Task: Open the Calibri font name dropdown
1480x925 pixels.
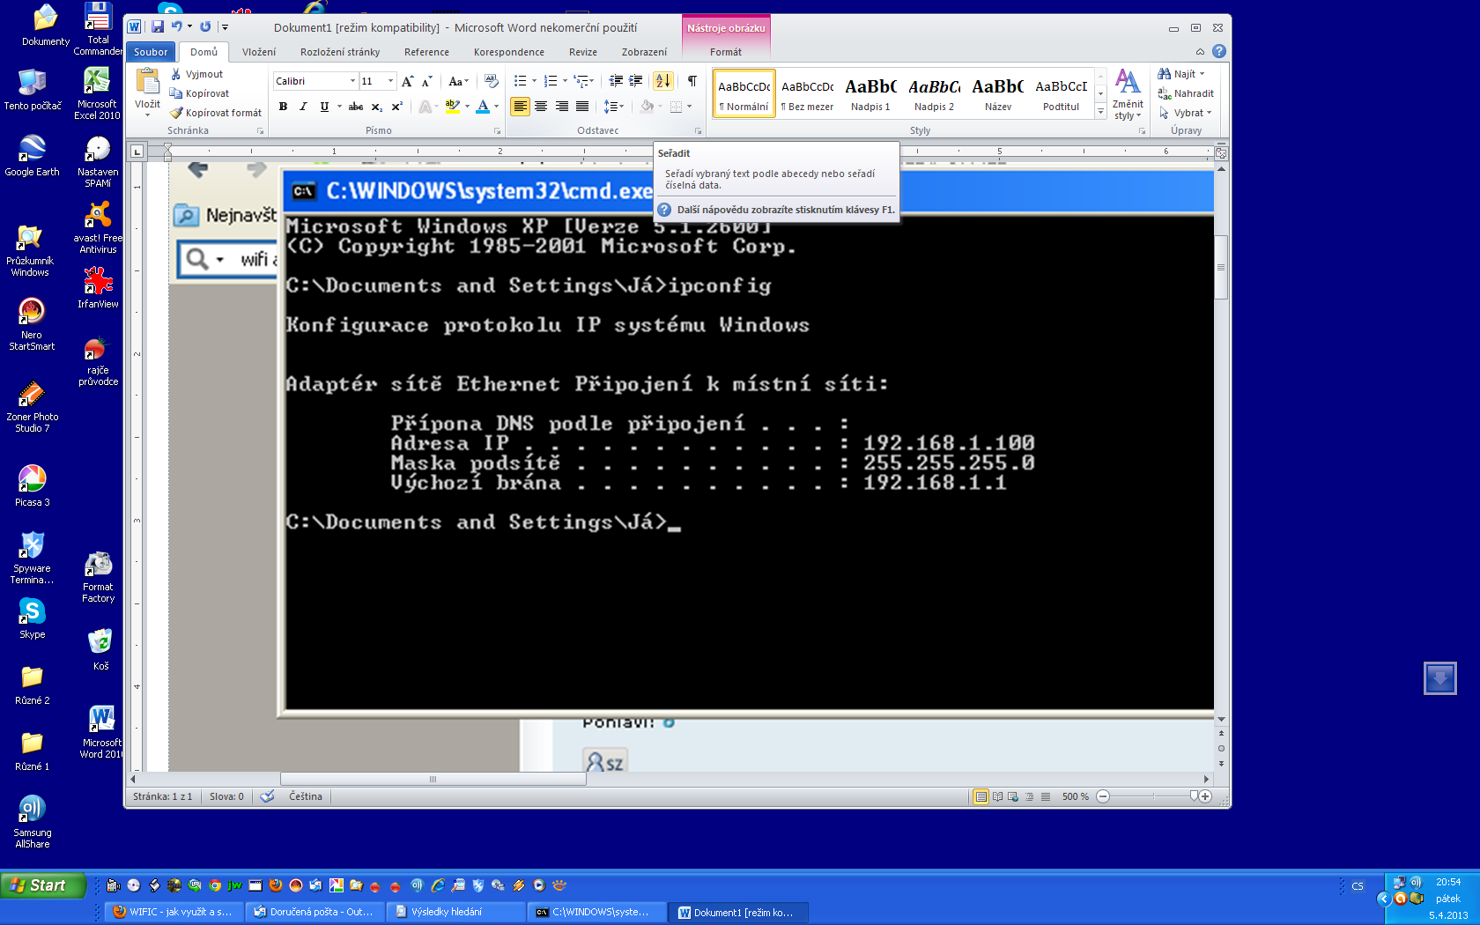Action: coord(352,81)
